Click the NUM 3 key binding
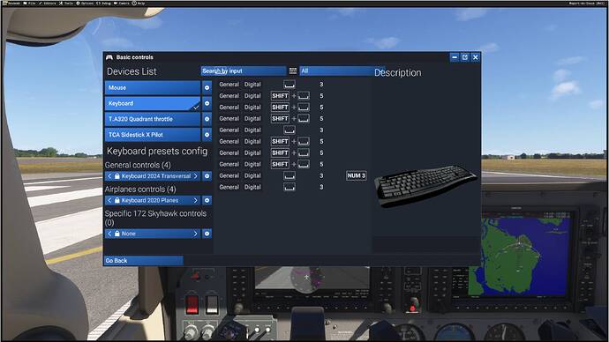Screen dimensions: 609x342 pyautogui.click(x=357, y=175)
